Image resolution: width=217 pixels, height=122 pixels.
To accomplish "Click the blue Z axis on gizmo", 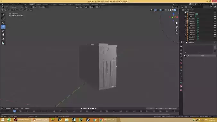I will pos(173,13).
